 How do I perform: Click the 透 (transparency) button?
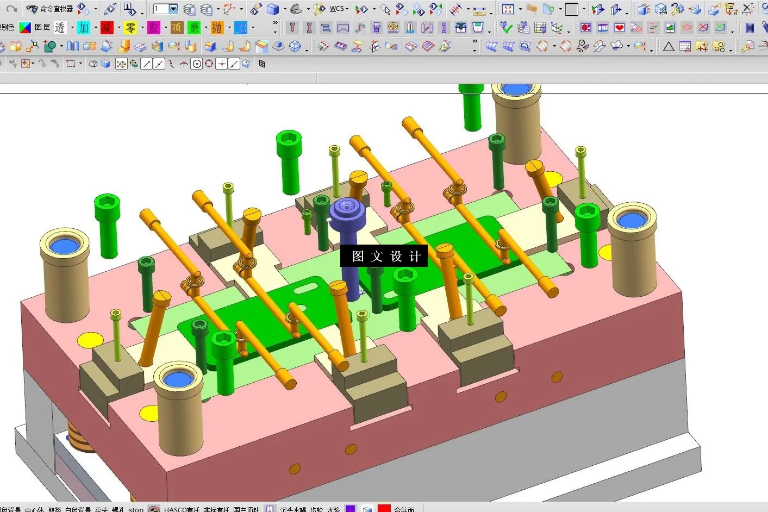pyautogui.click(x=60, y=27)
